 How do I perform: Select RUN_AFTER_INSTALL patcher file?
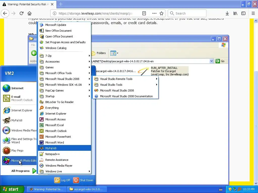click(x=163, y=71)
